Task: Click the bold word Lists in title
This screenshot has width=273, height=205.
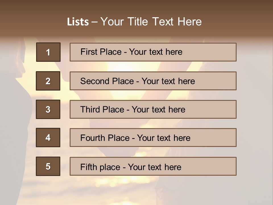Action: pos(78,22)
